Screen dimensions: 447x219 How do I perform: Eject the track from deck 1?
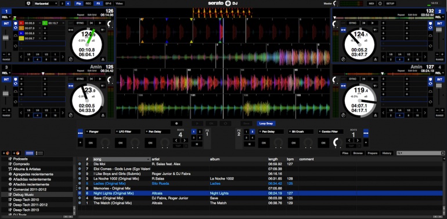coord(103,60)
